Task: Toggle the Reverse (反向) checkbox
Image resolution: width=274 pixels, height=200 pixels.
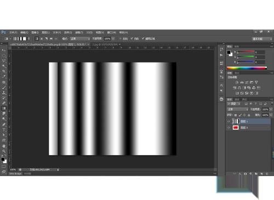Action: click(x=120, y=38)
